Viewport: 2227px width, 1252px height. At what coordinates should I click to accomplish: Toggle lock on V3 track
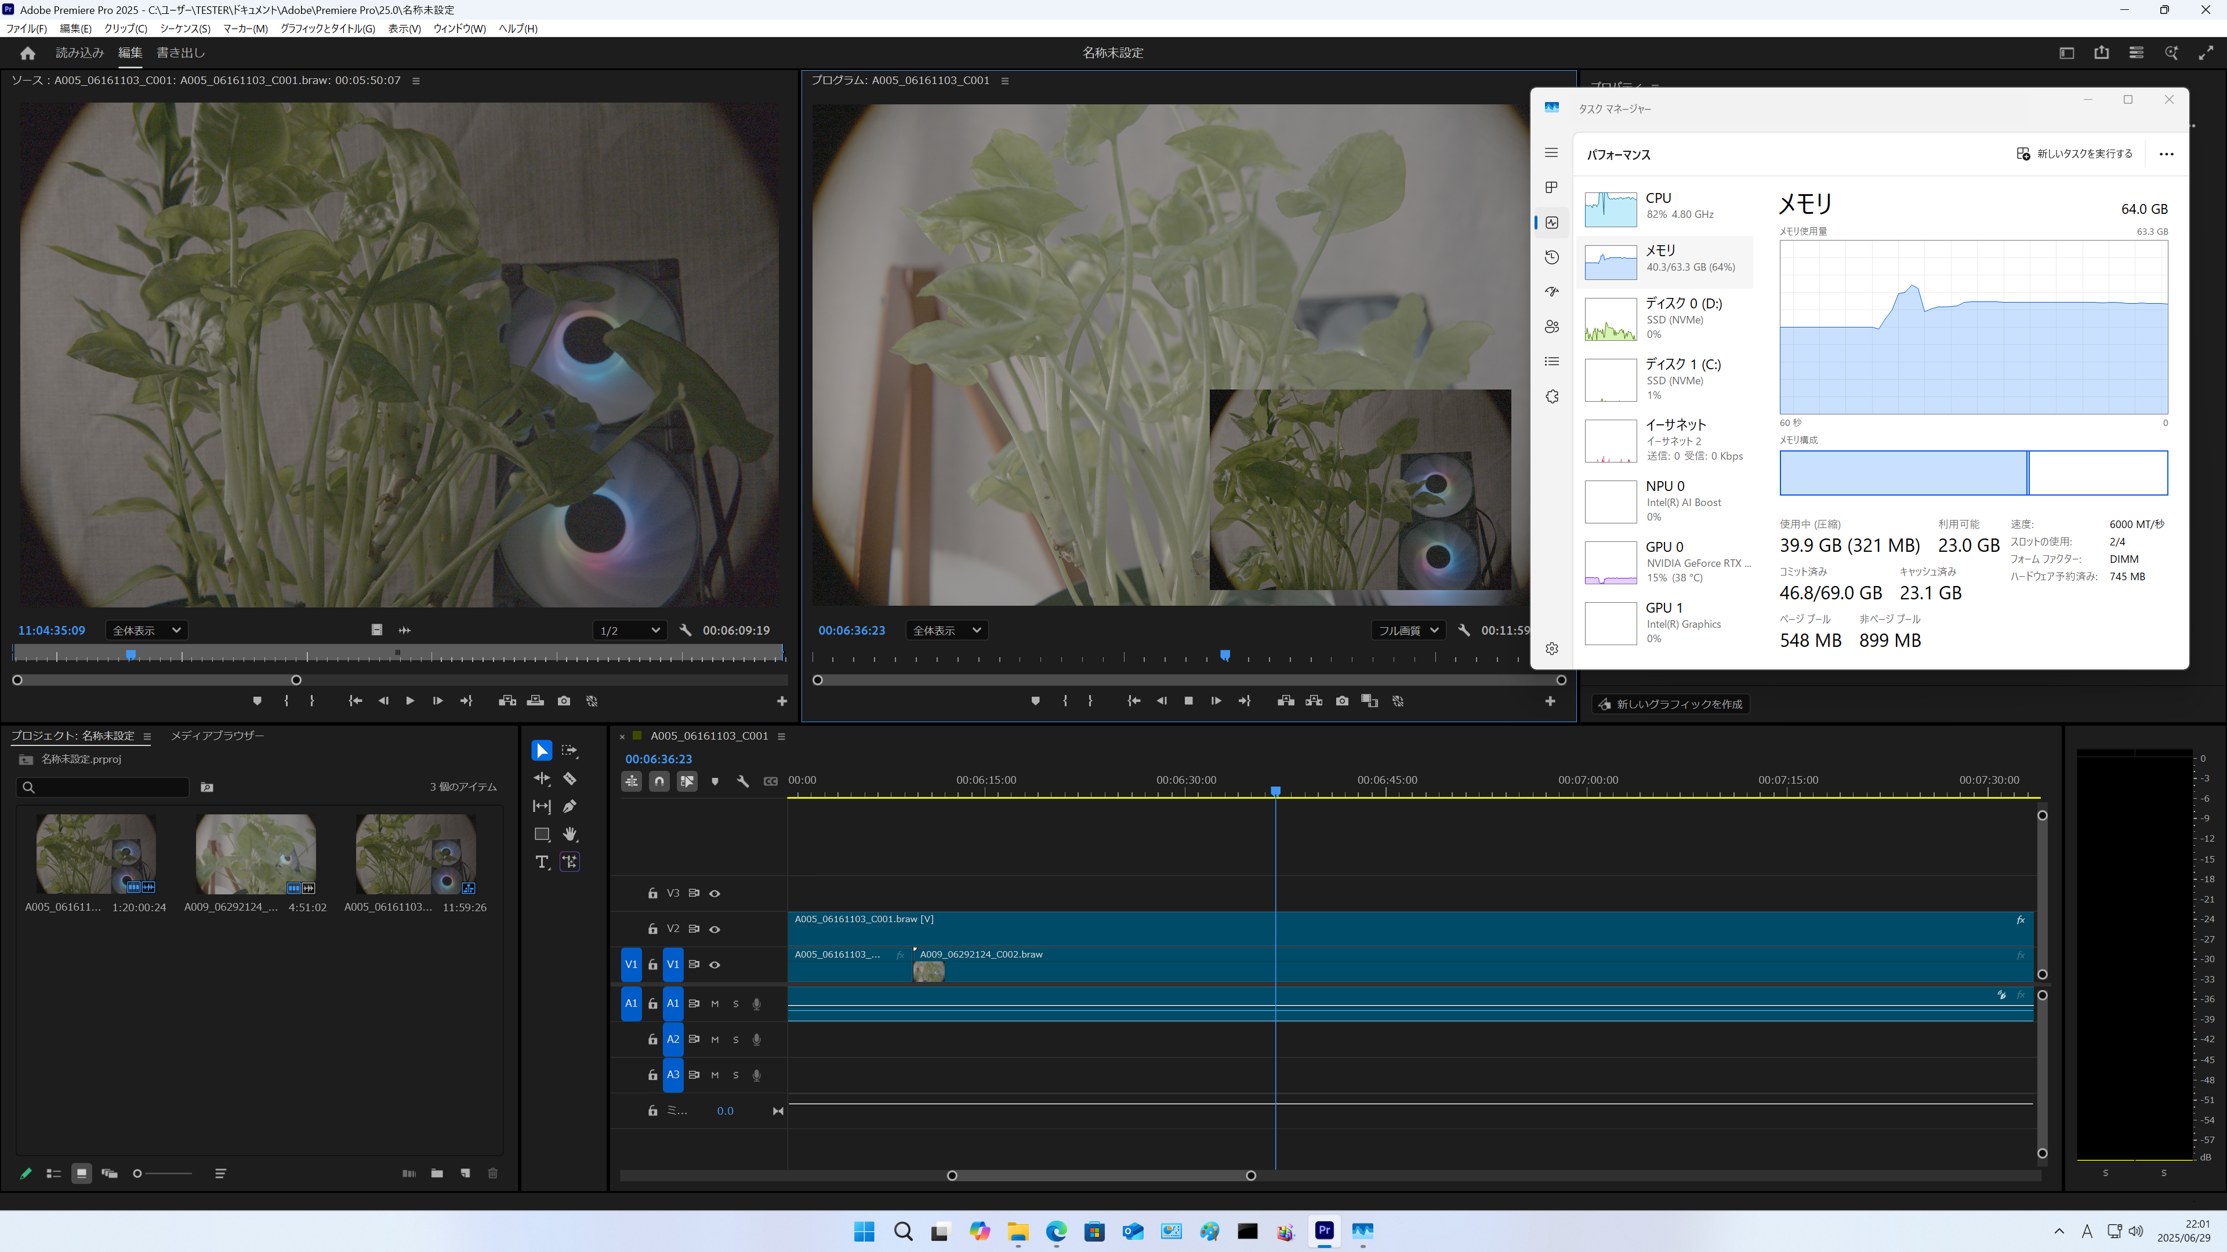pyautogui.click(x=652, y=893)
